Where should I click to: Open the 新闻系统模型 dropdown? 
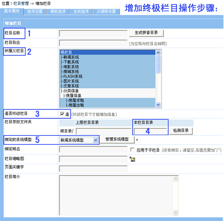pos(78,140)
